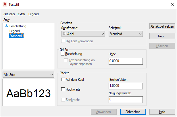This screenshot has height=117, width=177.
Task: Select the Beschriftung style in list
Action: 18,26
